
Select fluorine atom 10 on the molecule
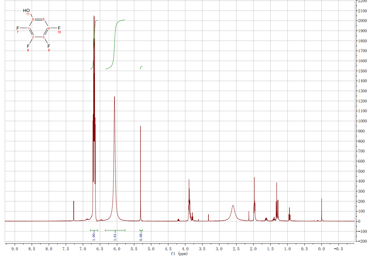pyautogui.click(x=59, y=28)
